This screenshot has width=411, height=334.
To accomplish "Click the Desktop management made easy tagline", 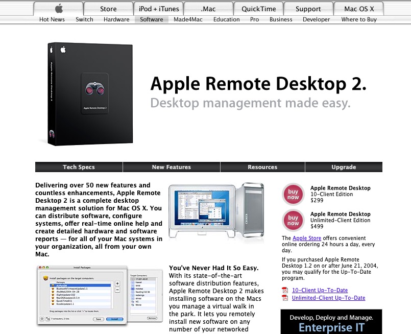I will tap(250, 103).
